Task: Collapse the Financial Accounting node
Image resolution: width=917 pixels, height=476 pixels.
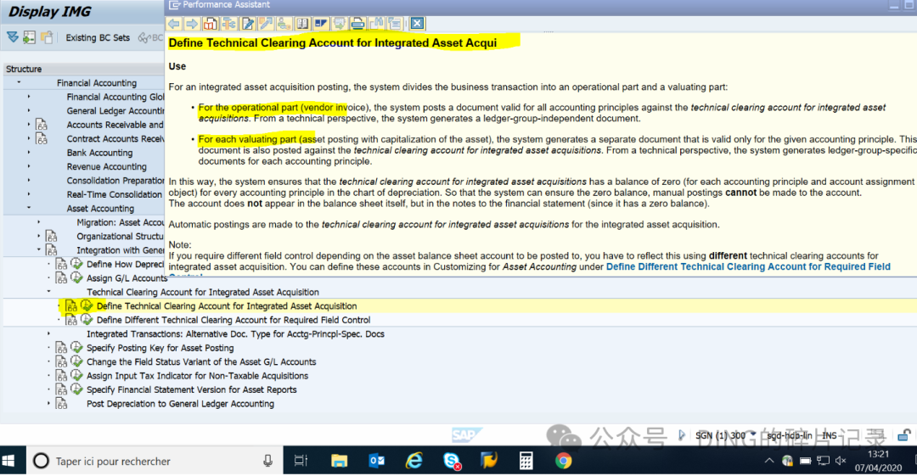Action: click(19, 82)
